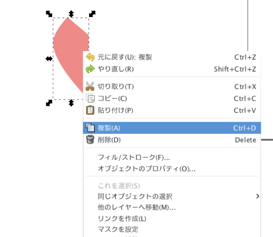Screen dimensions: 273x237
Task: Click the pink leaf shape on canvas
Action: click(x=68, y=51)
